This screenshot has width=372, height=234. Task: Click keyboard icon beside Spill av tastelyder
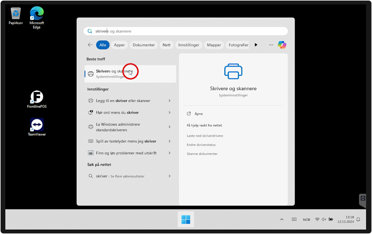pos(91,141)
